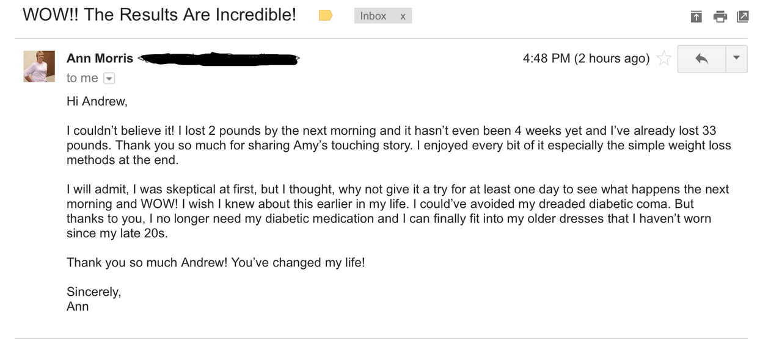This screenshot has width=782, height=339.
Task: Star this message from Ann Morris
Action: [663, 59]
